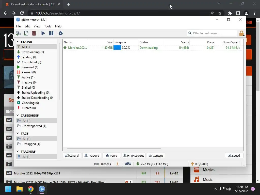
Task: Click the 30.2% progress bar
Action: pyautogui.click(x=126, y=47)
